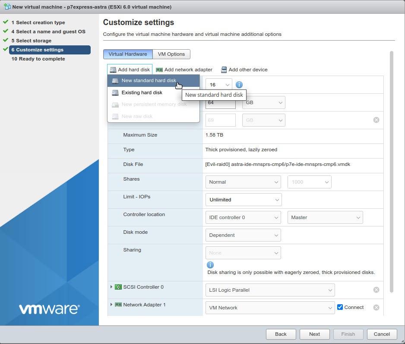This screenshot has height=344, width=405.
Task: Remove SCSI Controller 0 with X icon
Action: (x=376, y=290)
